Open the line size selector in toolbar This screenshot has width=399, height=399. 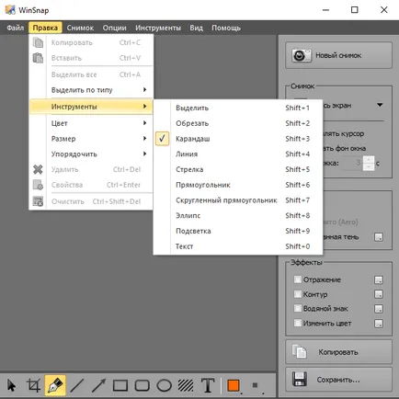pos(256,385)
